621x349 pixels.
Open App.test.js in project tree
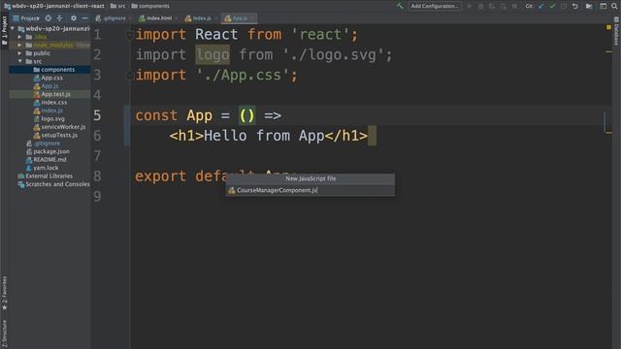(51, 94)
